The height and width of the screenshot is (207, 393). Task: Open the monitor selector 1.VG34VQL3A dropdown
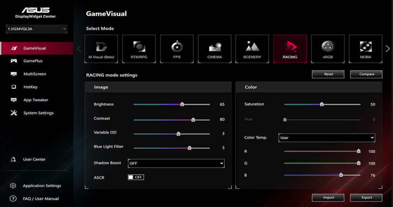pyautogui.click(x=36, y=29)
